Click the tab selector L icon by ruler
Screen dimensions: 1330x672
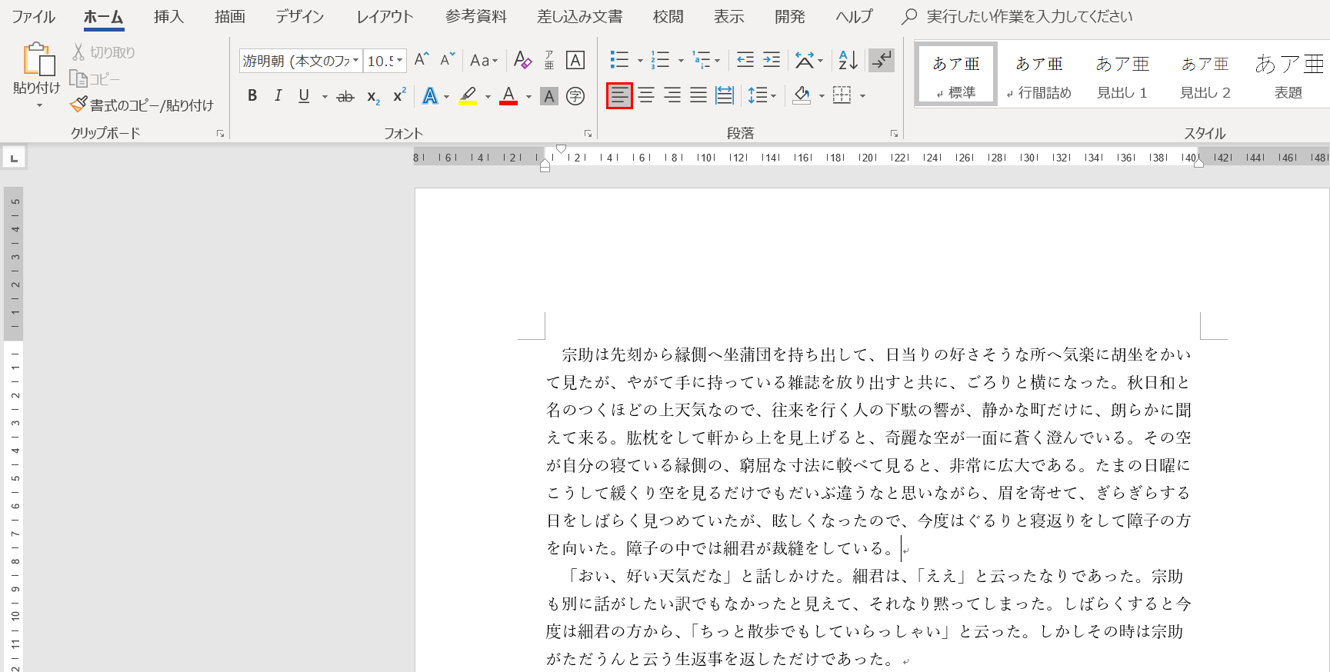pyautogui.click(x=14, y=158)
